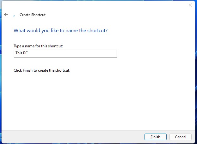Click the Create Shortcut title icon
This screenshot has height=144, width=197.
14,16
